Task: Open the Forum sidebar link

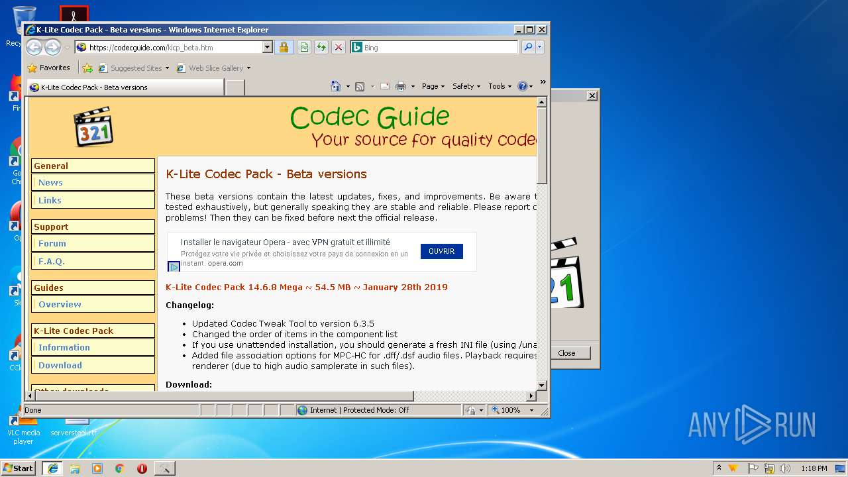Action: [x=52, y=243]
